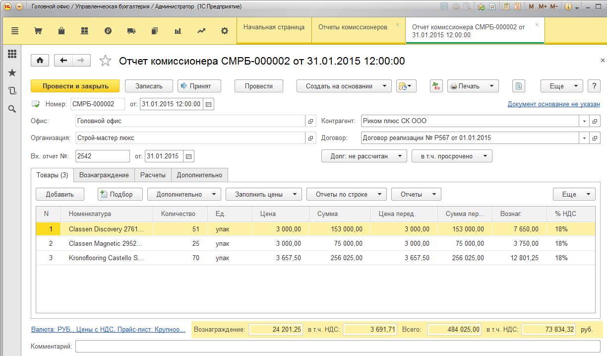This screenshot has width=607, height=356.
Task: Select Kronoflooring Castello row in table
Action: (315, 258)
